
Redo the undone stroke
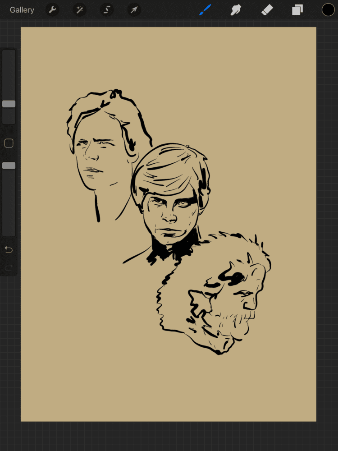tap(9, 268)
